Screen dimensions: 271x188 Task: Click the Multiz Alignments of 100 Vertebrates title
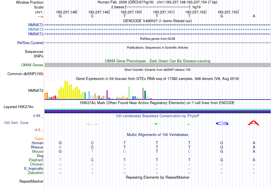[157, 135]
